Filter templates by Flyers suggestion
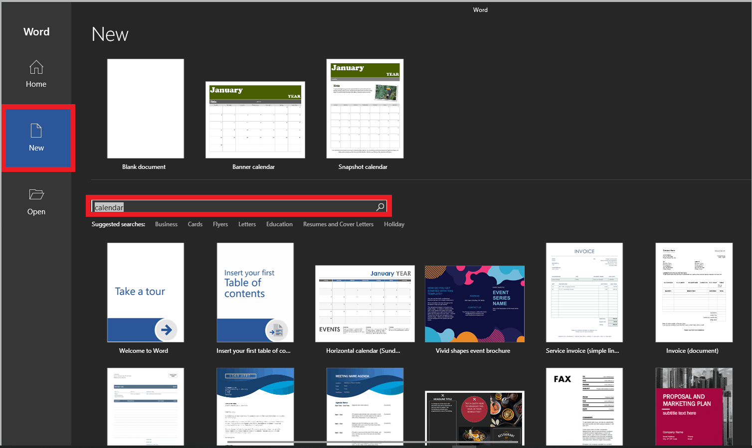 pyautogui.click(x=220, y=224)
